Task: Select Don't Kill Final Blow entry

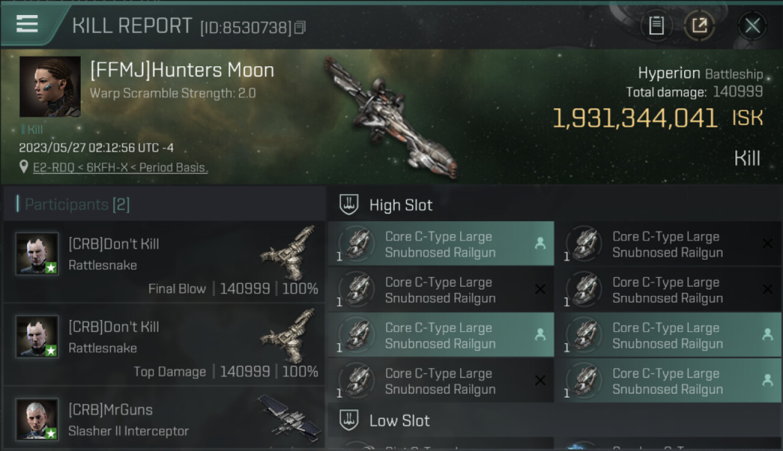Action: [164, 262]
